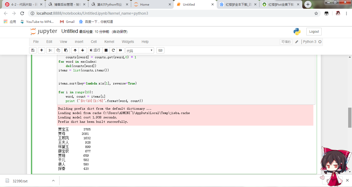Screen dimensions: 352x187
Task: Open the File menu
Action: coord(36,42)
